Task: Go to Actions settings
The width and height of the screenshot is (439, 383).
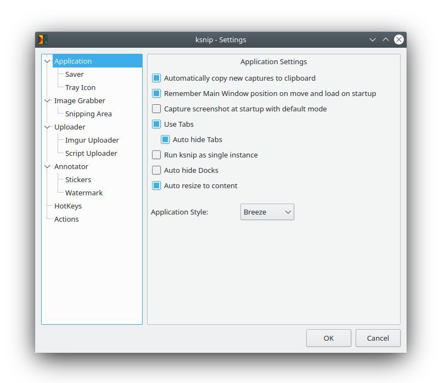Action: point(66,219)
